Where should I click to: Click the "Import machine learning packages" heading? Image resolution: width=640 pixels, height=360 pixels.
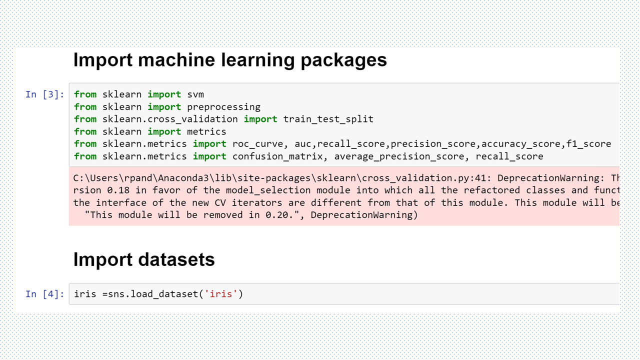tap(230, 60)
